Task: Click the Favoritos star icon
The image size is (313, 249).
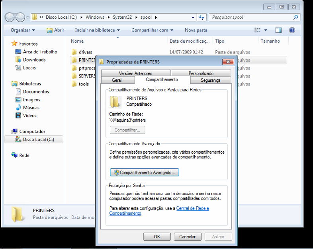Action: [x=14, y=43]
